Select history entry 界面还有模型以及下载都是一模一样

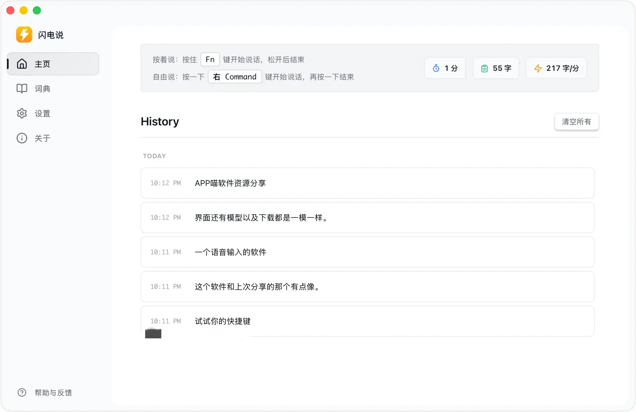pos(368,218)
